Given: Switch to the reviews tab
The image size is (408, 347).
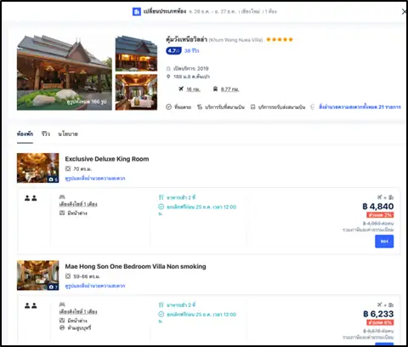Looking at the screenshot, I should [x=46, y=134].
